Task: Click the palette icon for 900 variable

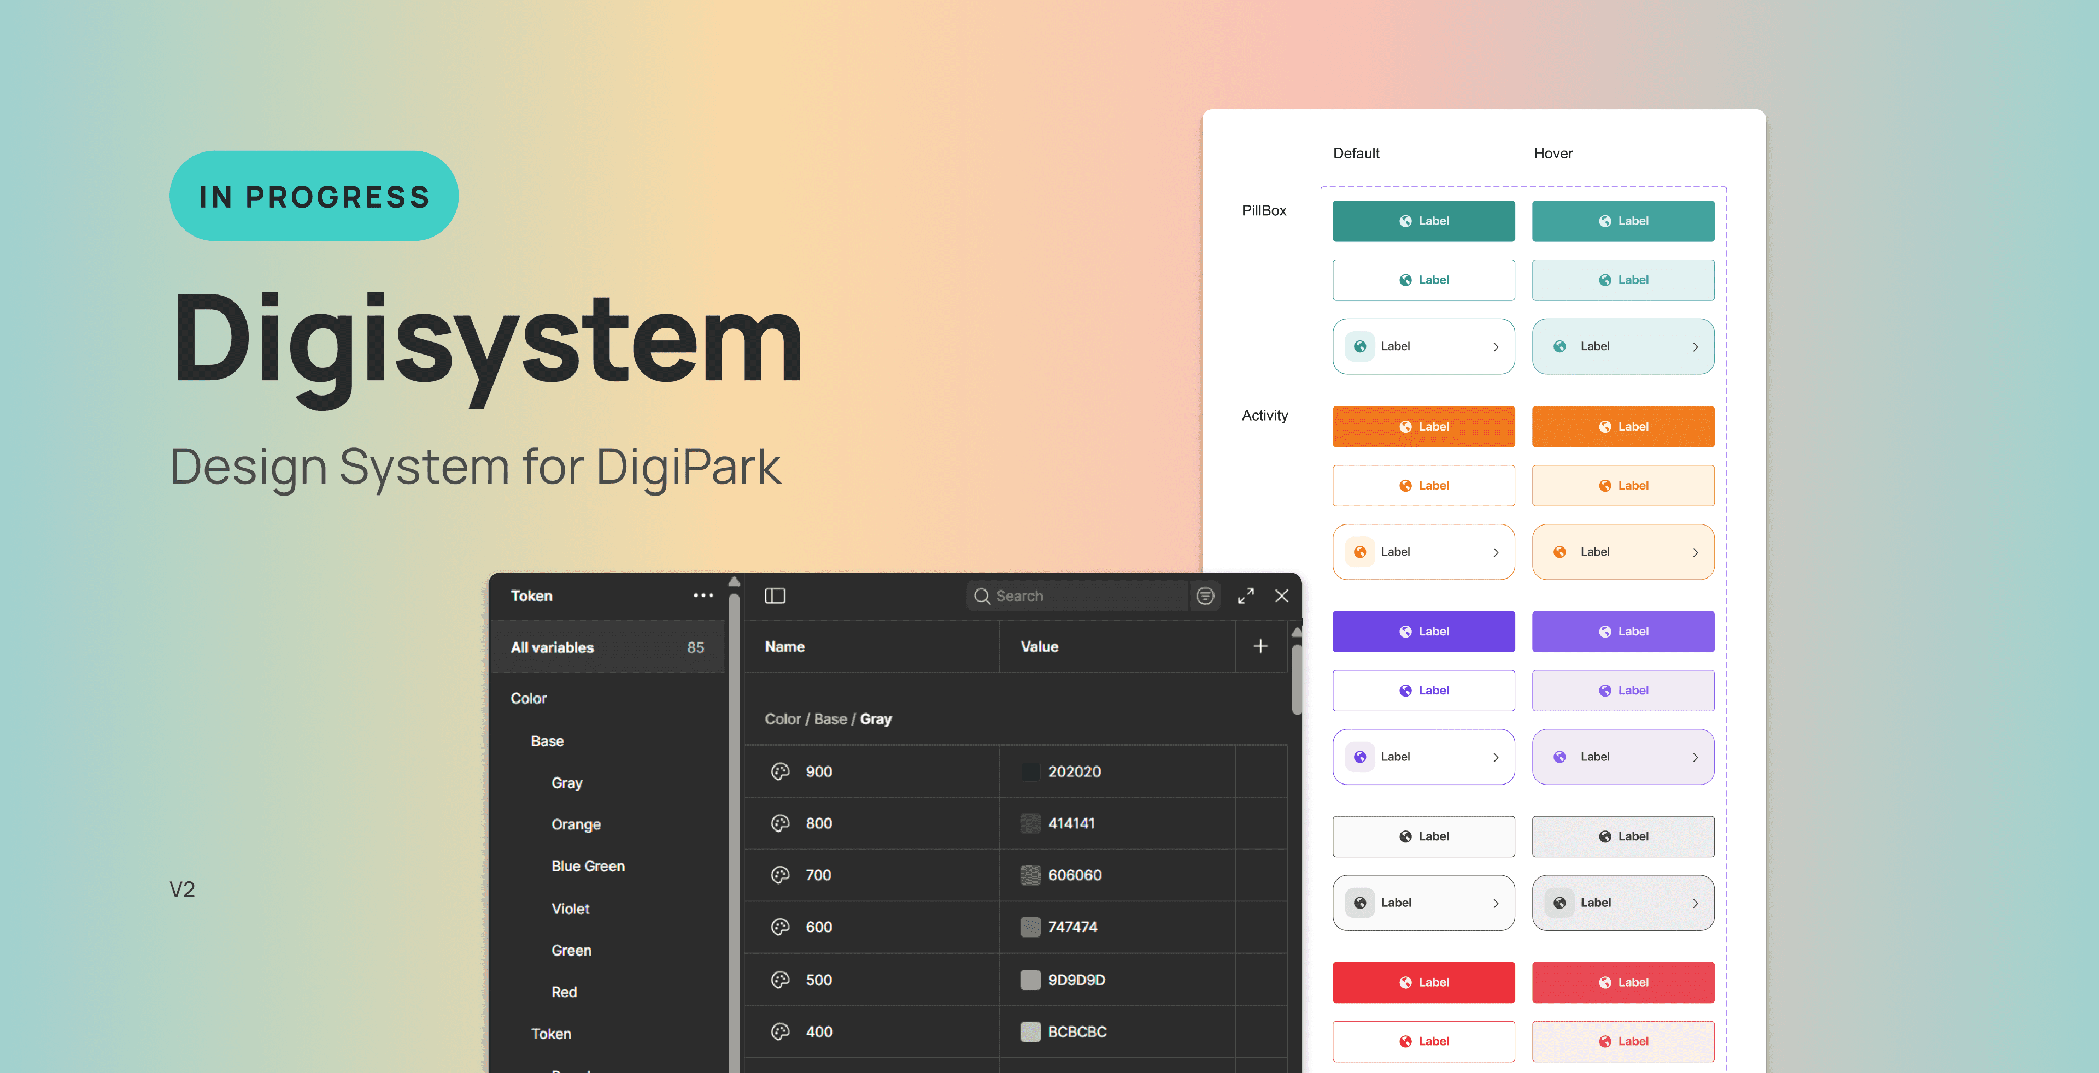Action: pyautogui.click(x=781, y=771)
